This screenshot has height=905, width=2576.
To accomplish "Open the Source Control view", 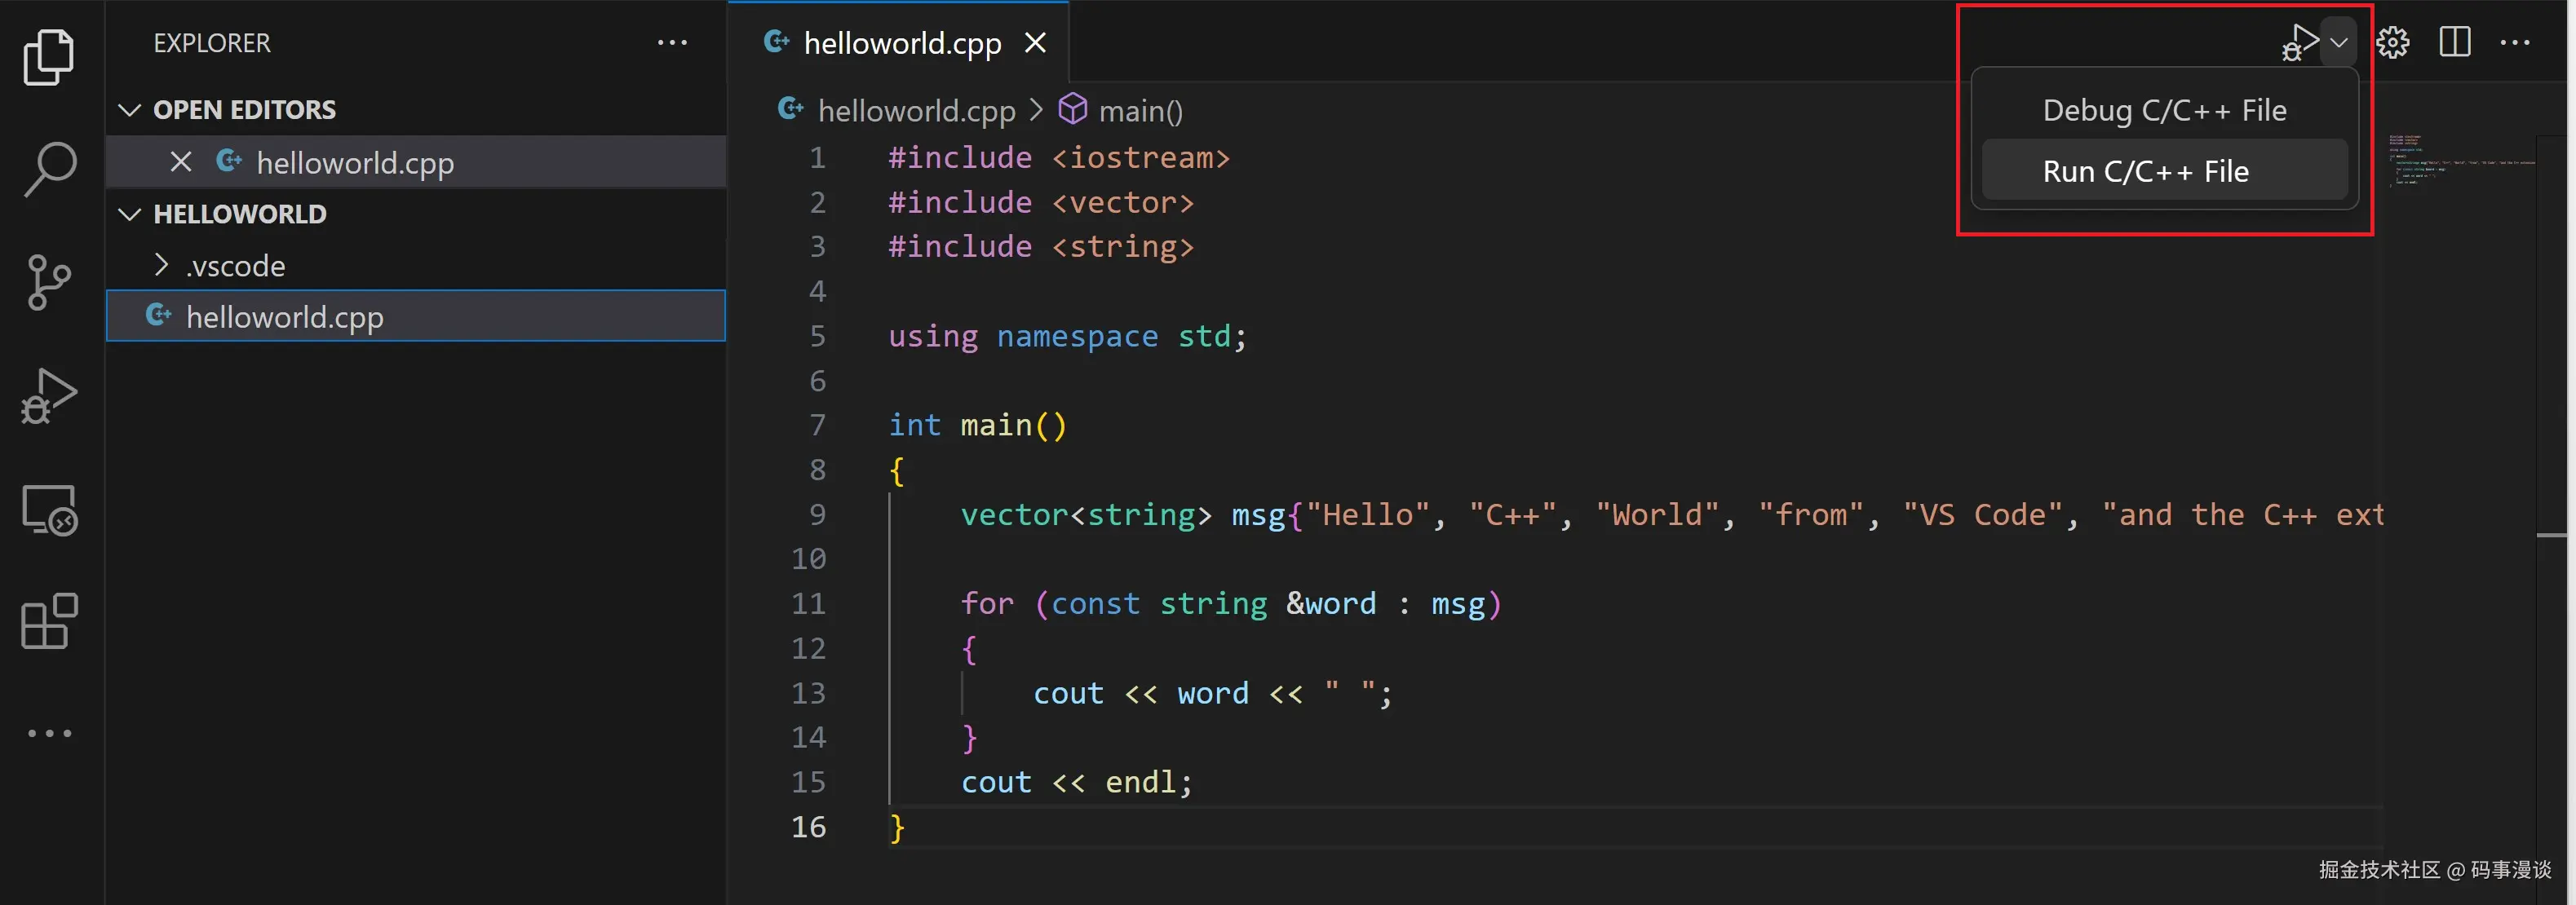I will click(48, 281).
